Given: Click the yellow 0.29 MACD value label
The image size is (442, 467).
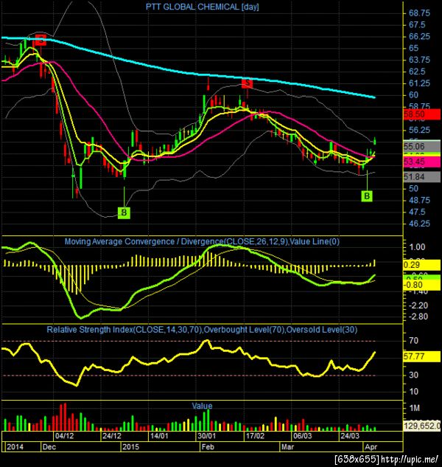Looking at the screenshot, I should (x=422, y=265).
